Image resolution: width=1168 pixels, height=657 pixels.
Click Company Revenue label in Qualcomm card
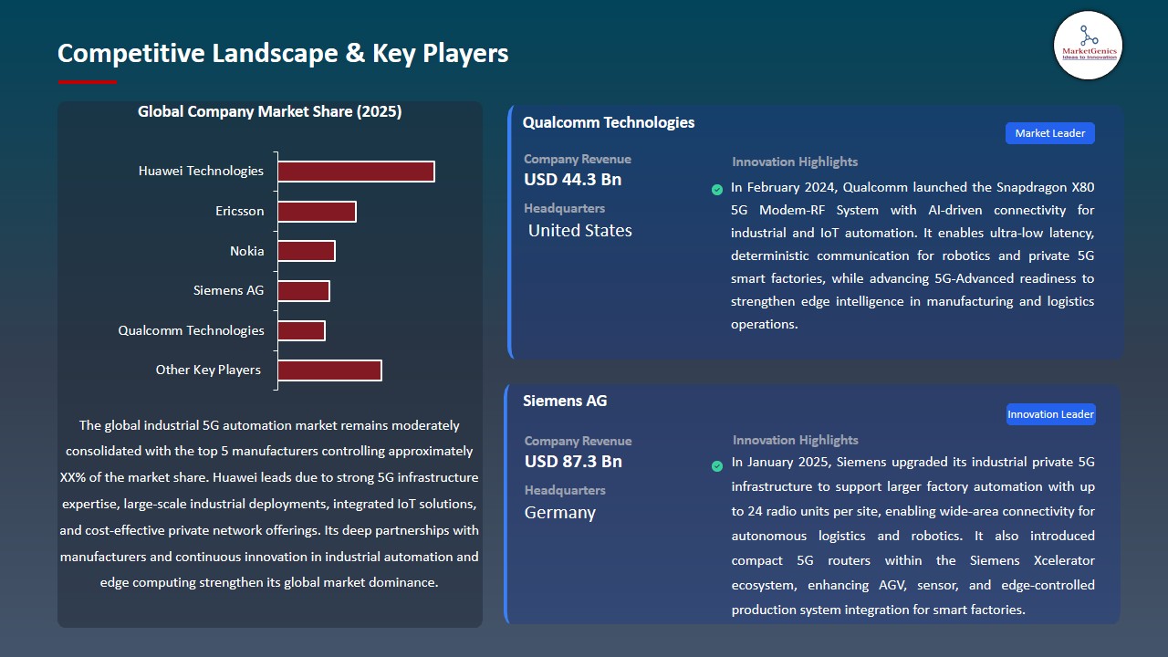[x=578, y=159]
